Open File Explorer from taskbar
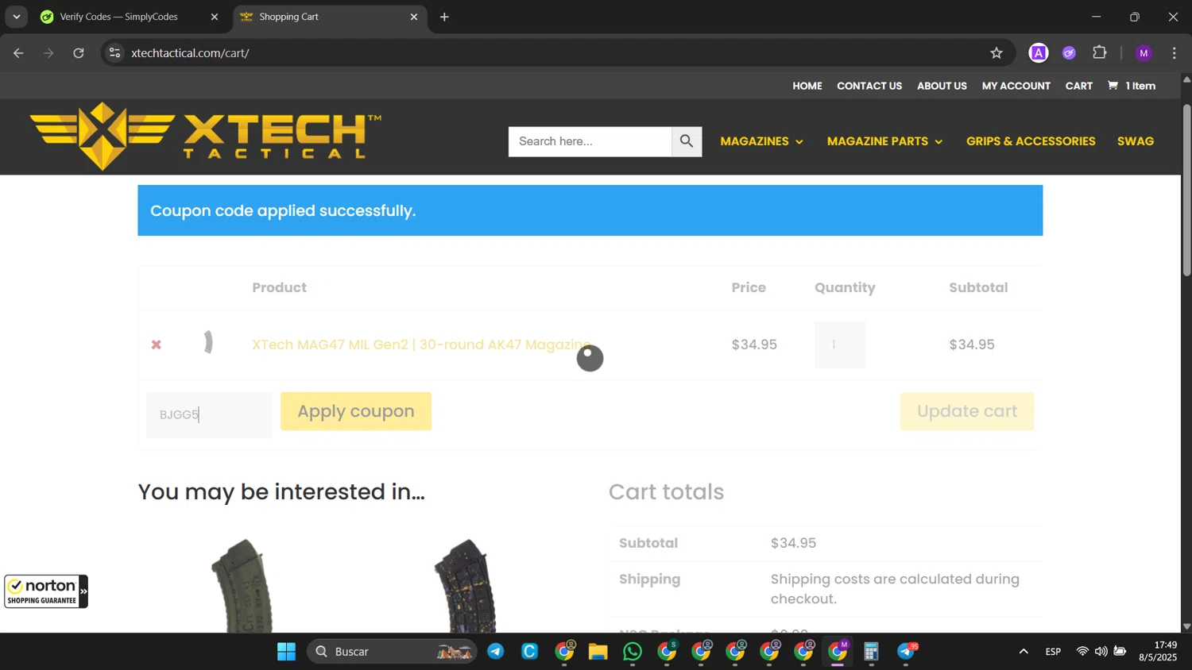This screenshot has width=1192, height=670. (598, 652)
